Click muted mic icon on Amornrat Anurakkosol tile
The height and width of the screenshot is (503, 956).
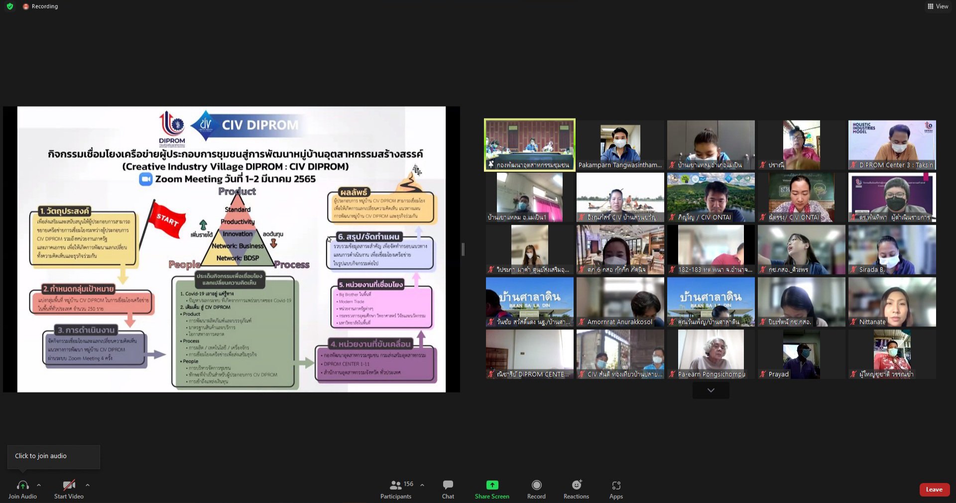[582, 322]
